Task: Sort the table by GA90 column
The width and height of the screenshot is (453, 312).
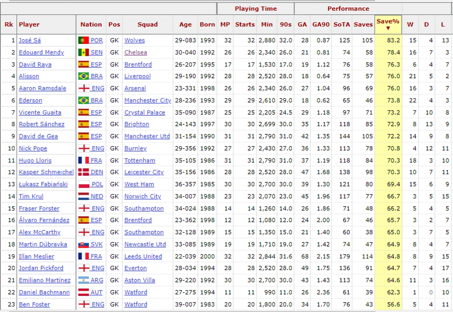Action: tap(321, 24)
